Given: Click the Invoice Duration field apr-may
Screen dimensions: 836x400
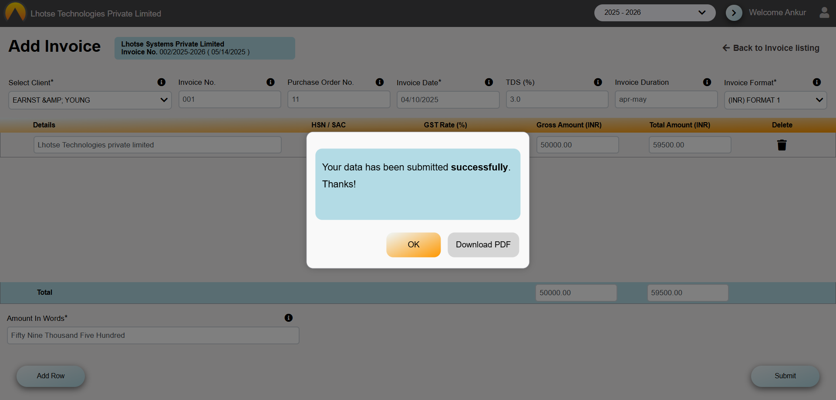Looking at the screenshot, I should click(x=666, y=100).
